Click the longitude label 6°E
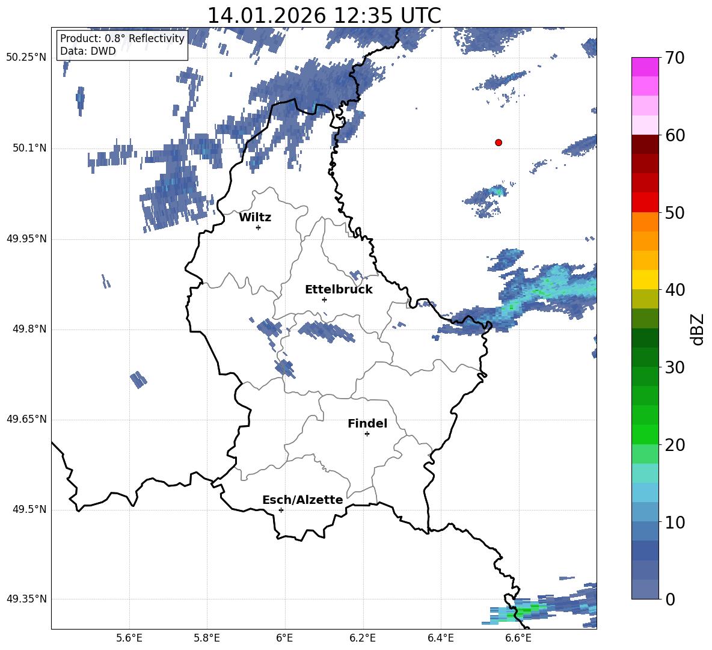The width and height of the screenshot is (712, 650). (x=284, y=638)
